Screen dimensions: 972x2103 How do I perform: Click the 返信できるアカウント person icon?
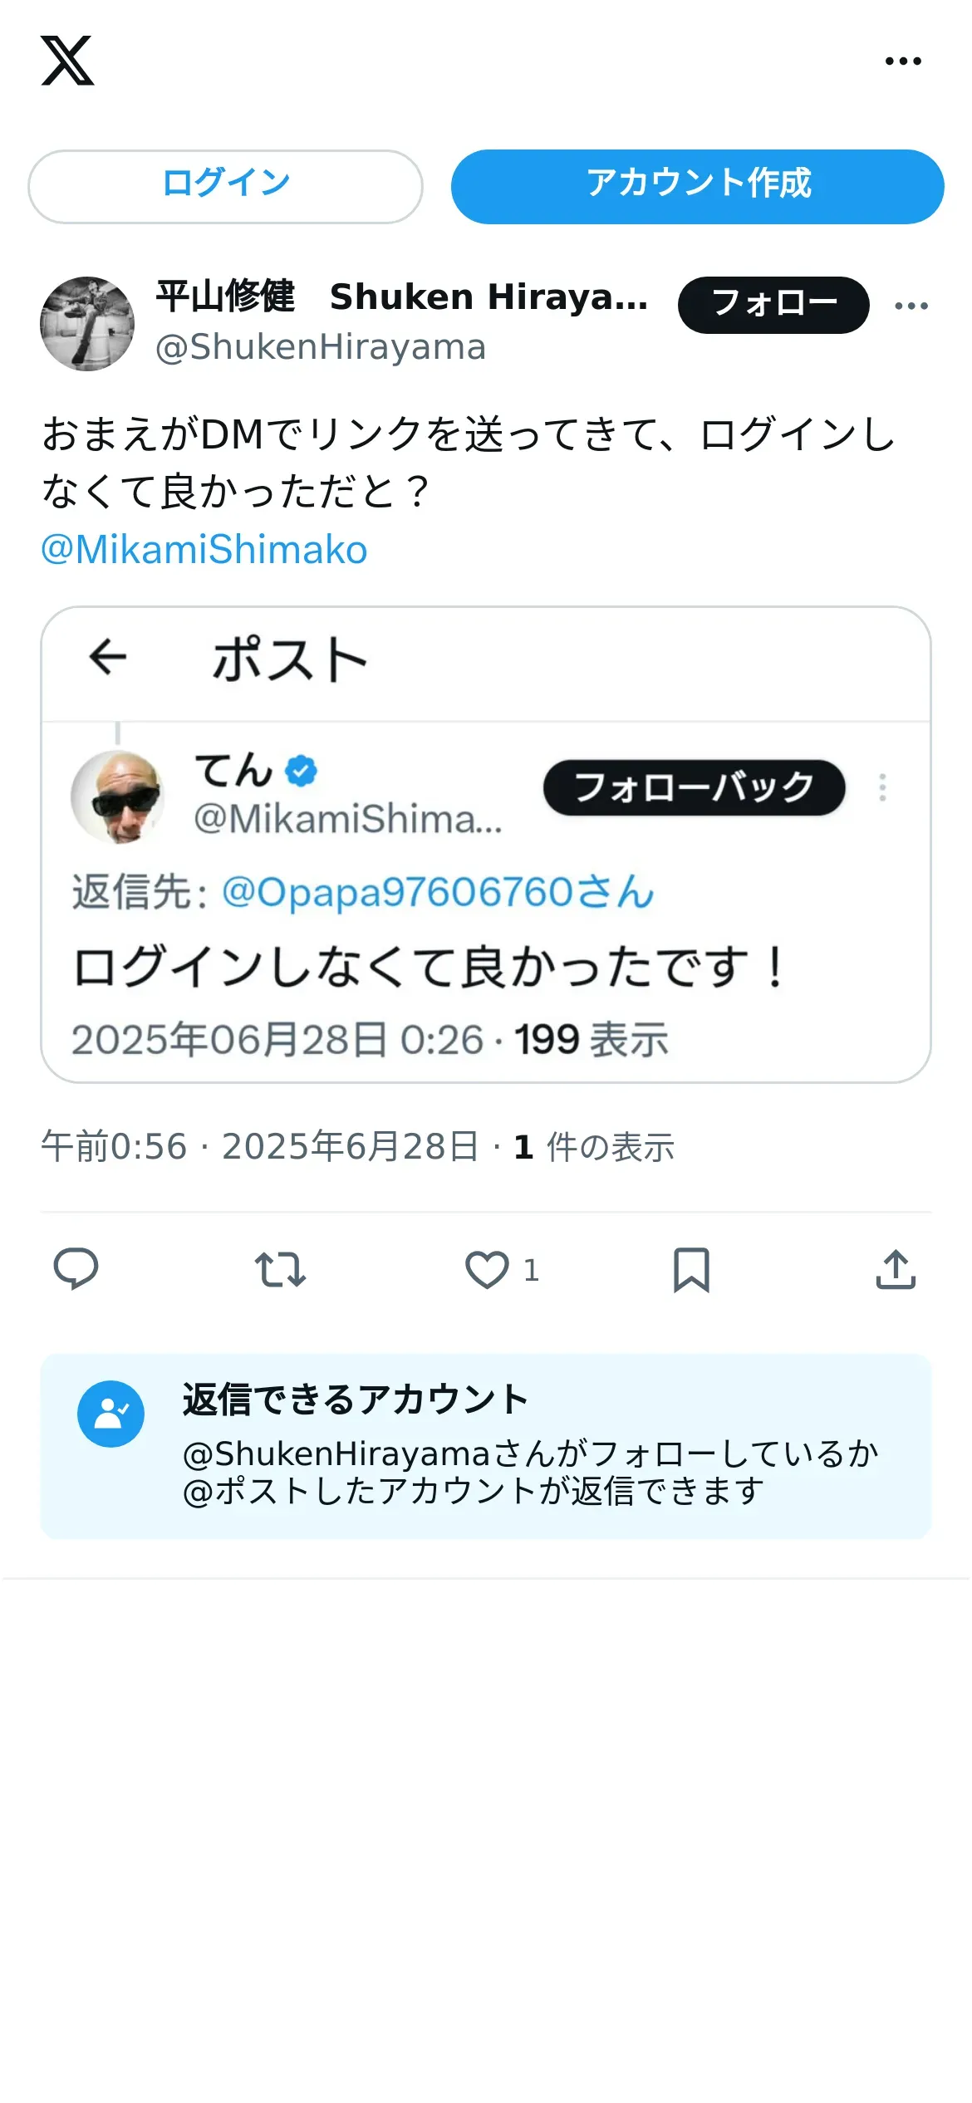click(110, 1414)
